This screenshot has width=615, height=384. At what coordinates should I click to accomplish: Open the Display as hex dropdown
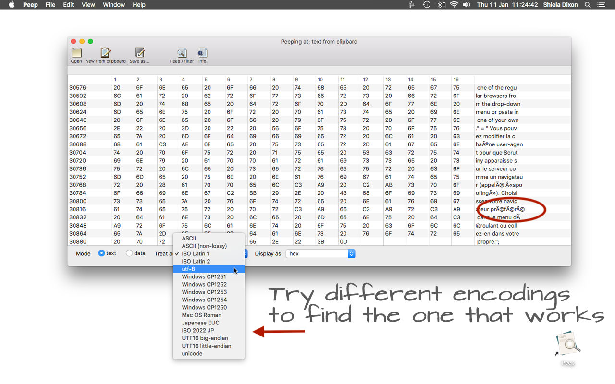(x=320, y=253)
